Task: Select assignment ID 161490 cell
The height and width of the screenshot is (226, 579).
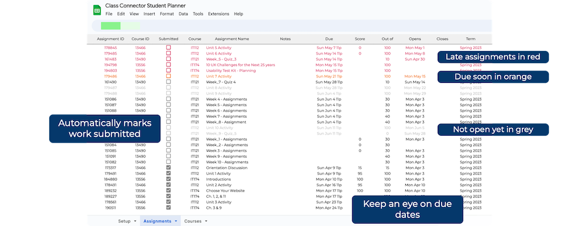Action: 110,82
